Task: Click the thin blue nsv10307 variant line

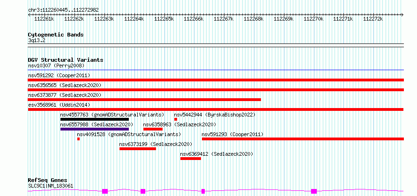Action: [x=216, y=70]
